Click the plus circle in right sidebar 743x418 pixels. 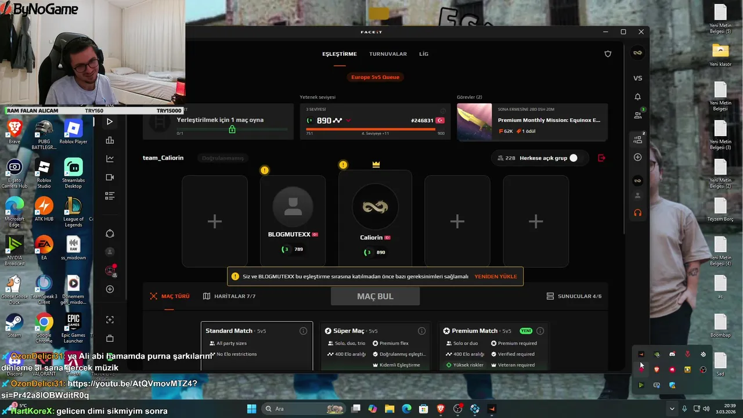[x=637, y=157]
